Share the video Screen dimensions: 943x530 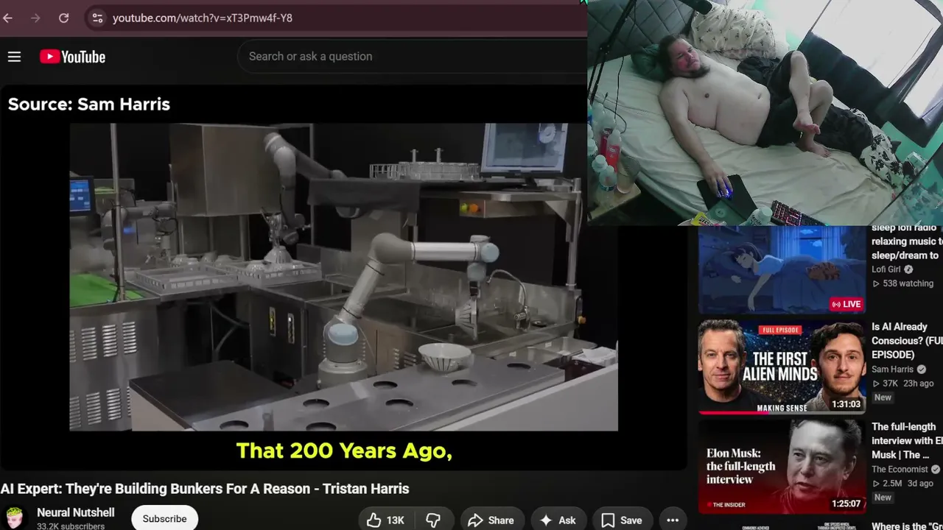[x=491, y=520]
